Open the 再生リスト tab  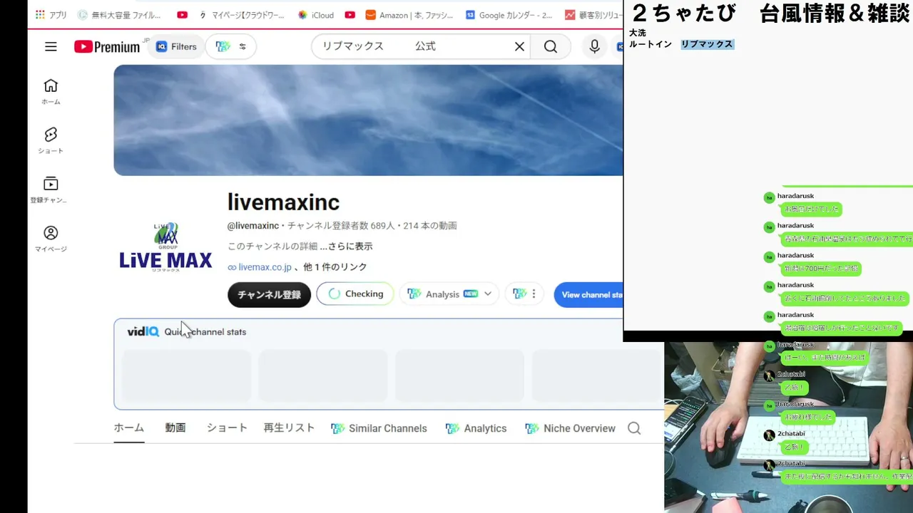289,428
